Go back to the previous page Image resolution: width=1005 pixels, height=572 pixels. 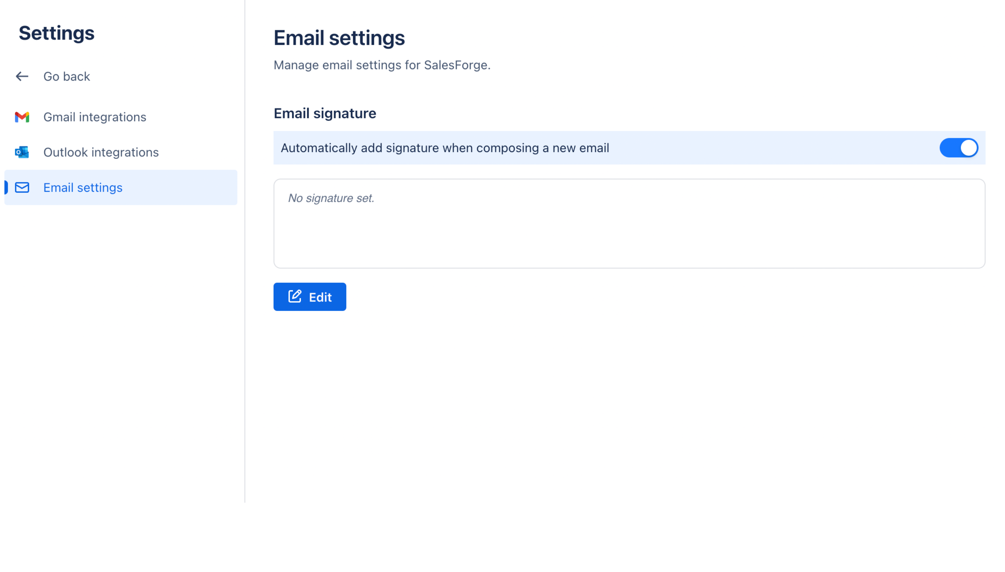click(x=66, y=76)
